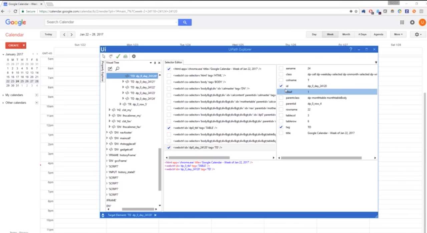Uncheck the webctrl id='dp0_day_24120' TD row

169,147
